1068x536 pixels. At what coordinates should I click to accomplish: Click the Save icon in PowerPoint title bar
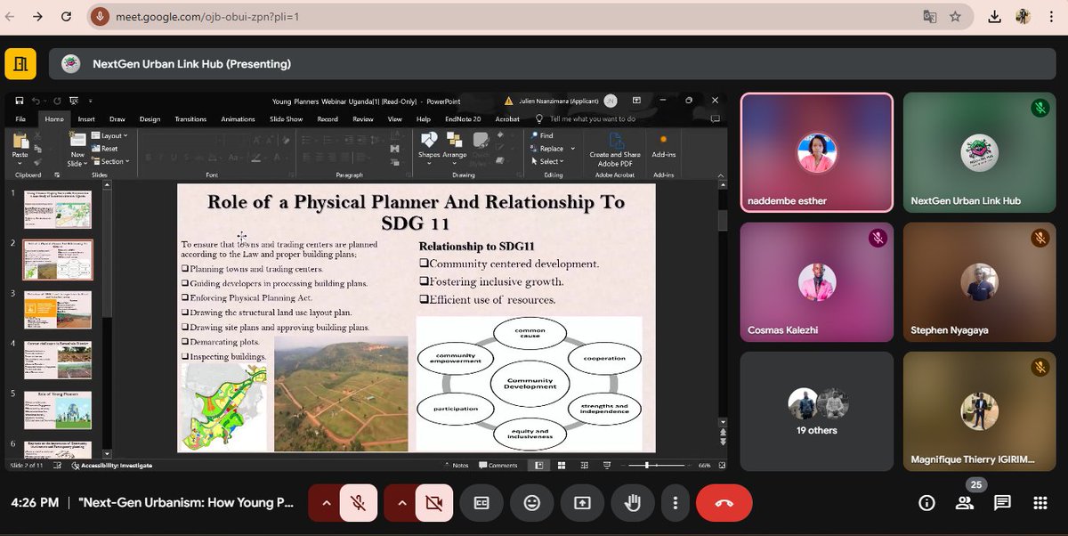coord(20,102)
